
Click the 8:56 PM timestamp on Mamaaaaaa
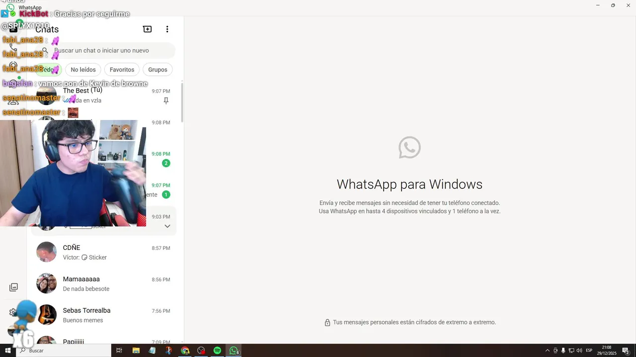click(x=161, y=280)
